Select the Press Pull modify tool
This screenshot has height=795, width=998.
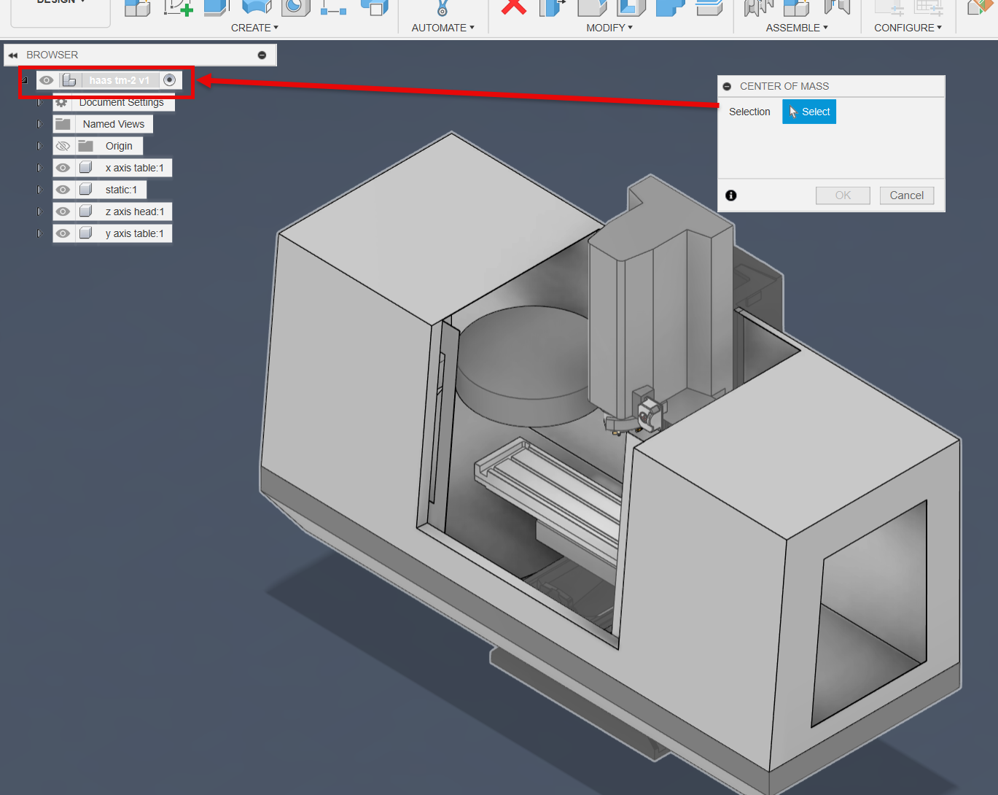click(x=552, y=7)
